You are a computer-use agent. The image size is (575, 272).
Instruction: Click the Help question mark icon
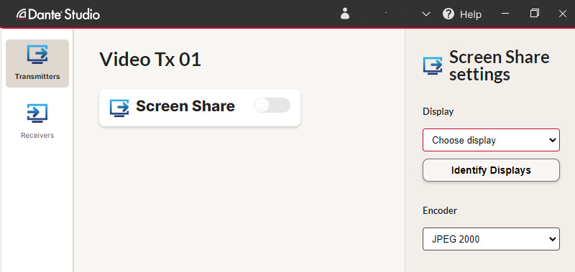point(448,14)
